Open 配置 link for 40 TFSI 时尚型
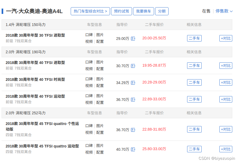The image size is (239, 163). pyautogui.click(x=100, y=86)
